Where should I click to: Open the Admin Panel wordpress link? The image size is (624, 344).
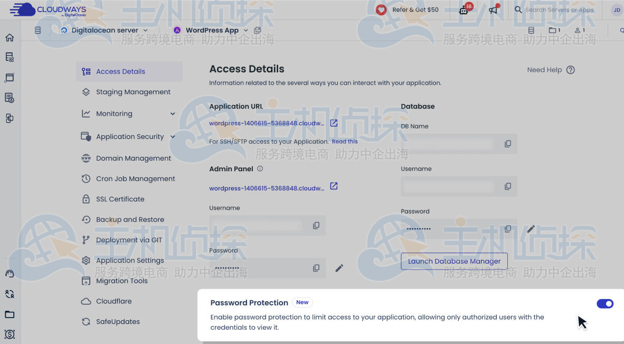pos(267,188)
